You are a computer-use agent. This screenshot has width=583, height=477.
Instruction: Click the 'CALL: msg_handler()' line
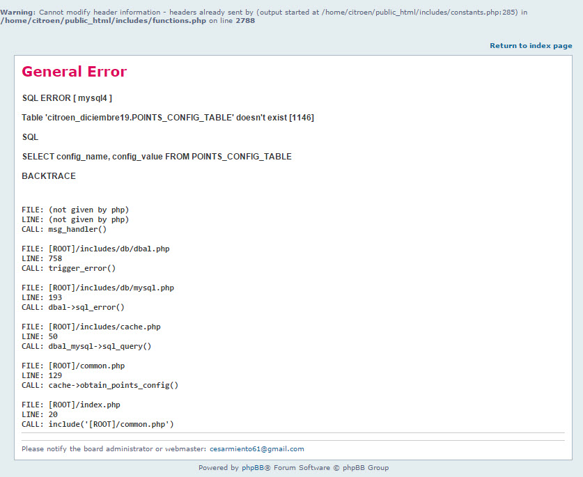pos(64,229)
